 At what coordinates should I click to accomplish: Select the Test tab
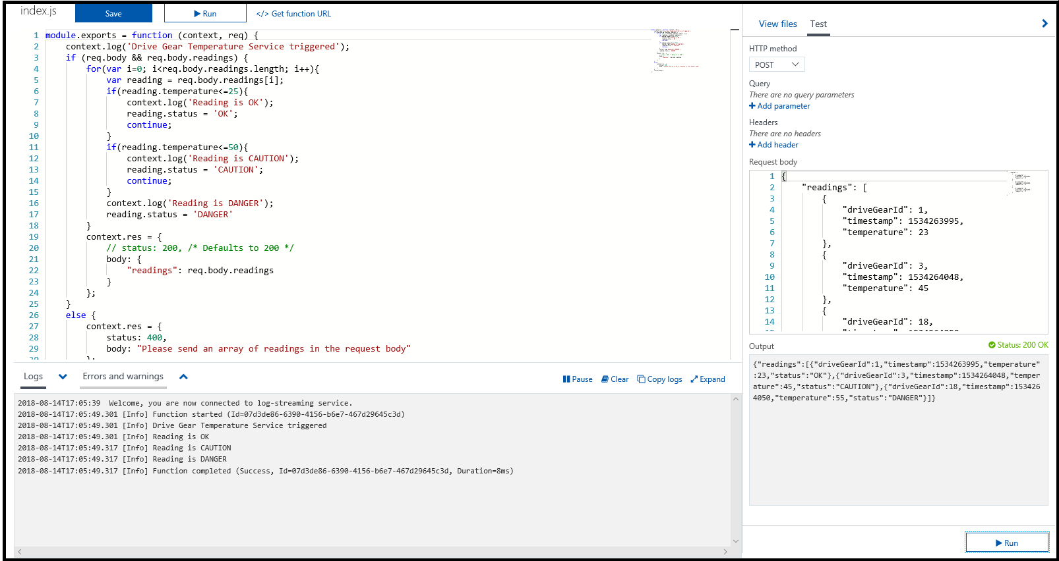click(818, 24)
